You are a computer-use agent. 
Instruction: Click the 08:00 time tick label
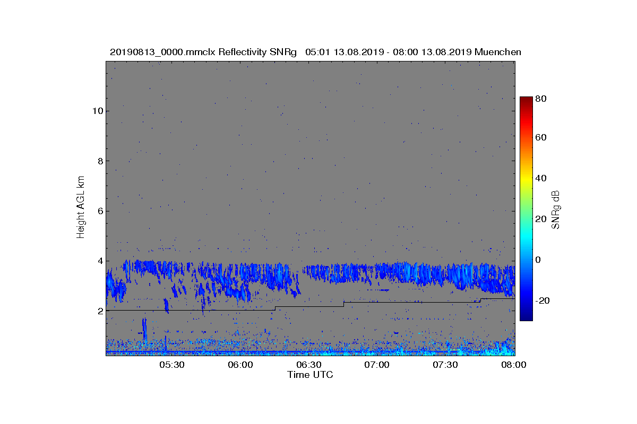(x=514, y=365)
